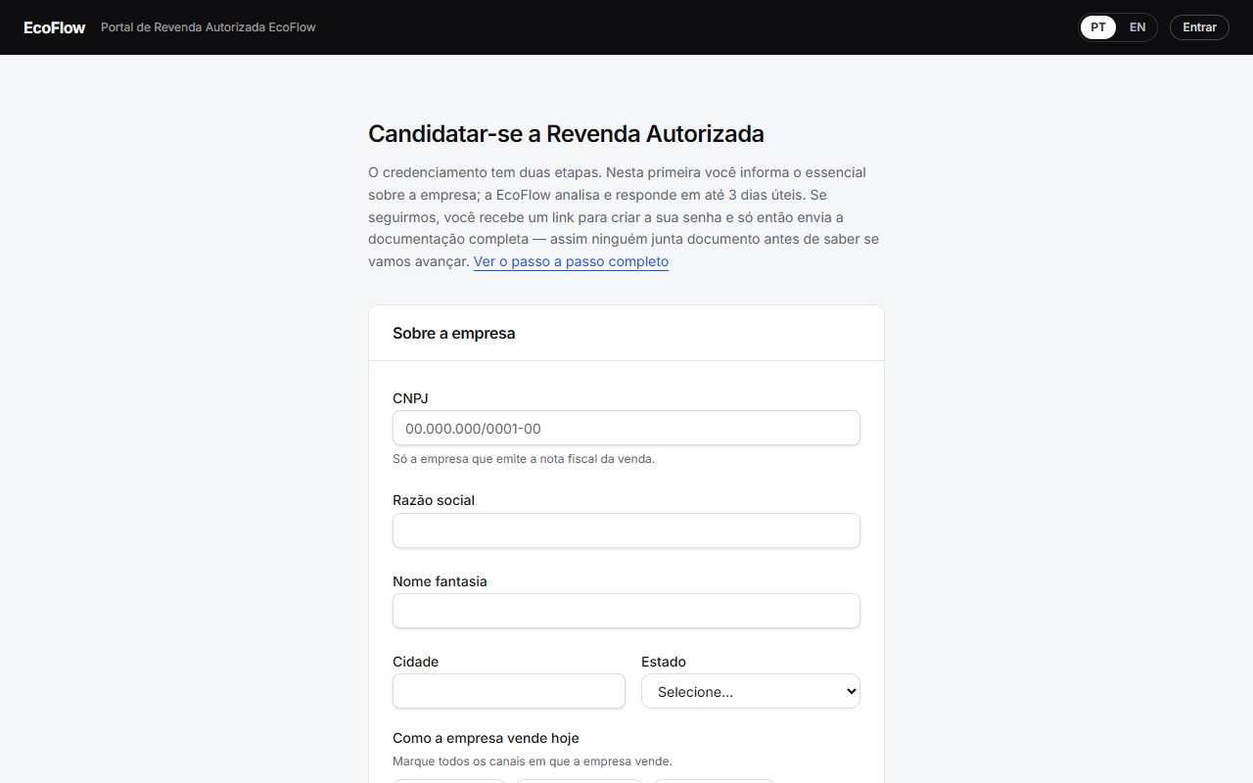Screen dimensions: 1253x783
Task: Click the Cidade label
Action: (416, 662)
